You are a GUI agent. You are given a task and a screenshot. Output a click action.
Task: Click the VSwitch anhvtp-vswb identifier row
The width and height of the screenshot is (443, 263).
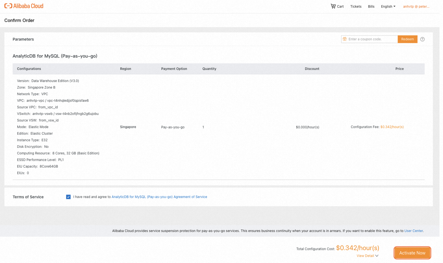point(58,114)
